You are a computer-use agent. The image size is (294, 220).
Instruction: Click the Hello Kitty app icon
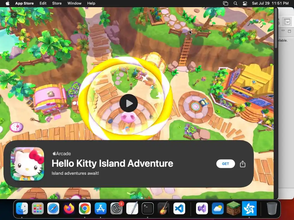pos(27,164)
